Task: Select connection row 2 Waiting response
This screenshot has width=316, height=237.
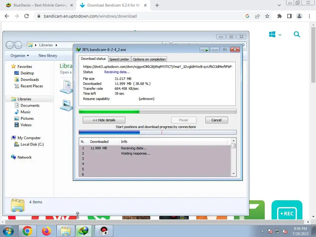Action: [x=155, y=153]
